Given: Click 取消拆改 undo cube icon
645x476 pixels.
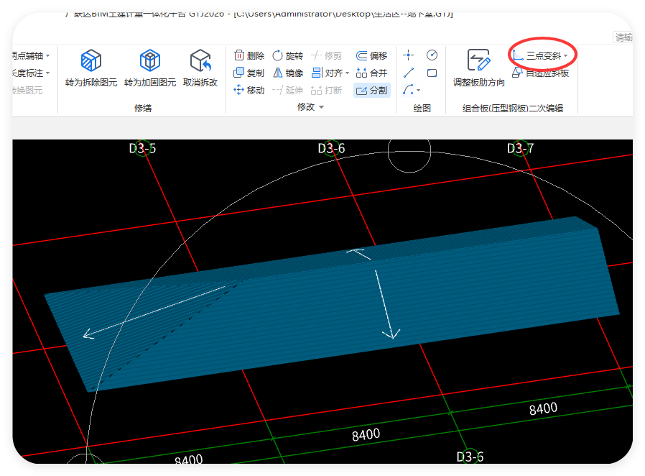Looking at the screenshot, I should tap(200, 60).
